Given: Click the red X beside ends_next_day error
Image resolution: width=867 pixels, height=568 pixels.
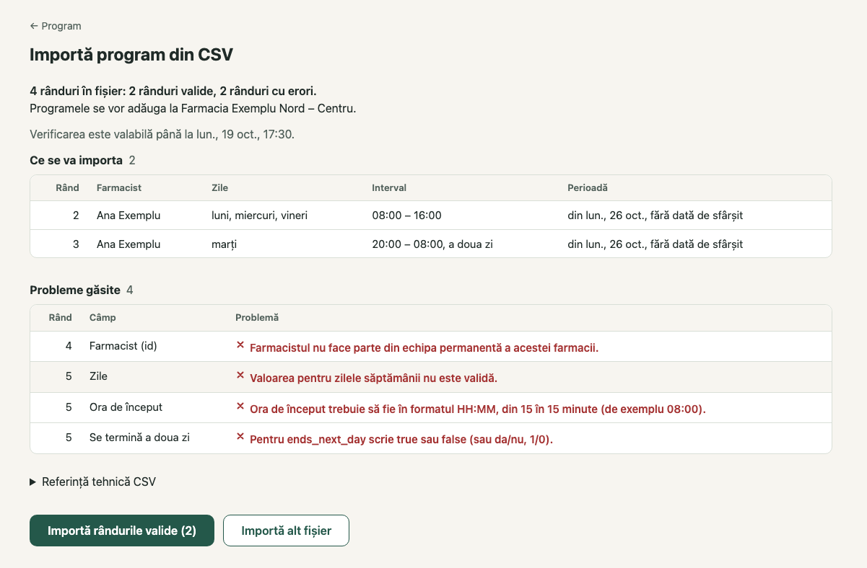Looking at the screenshot, I should click(240, 437).
